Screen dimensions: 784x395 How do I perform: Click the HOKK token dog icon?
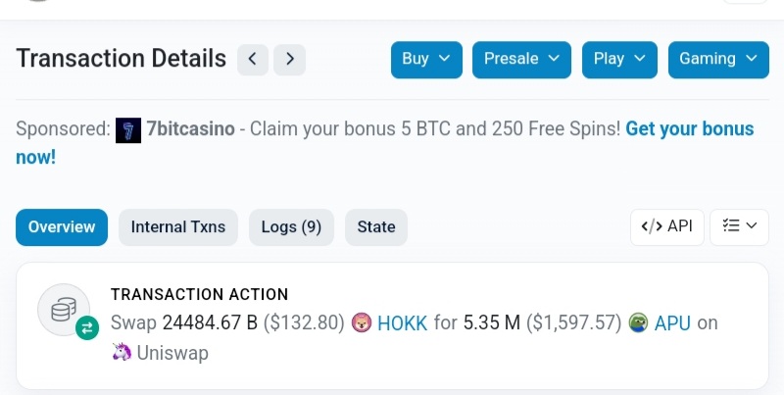pyautogui.click(x=362, y=322)
